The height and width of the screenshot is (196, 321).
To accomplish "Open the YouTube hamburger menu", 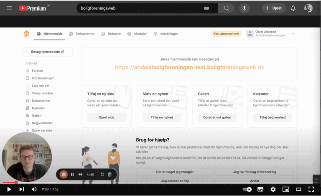I will pos(10,8).
